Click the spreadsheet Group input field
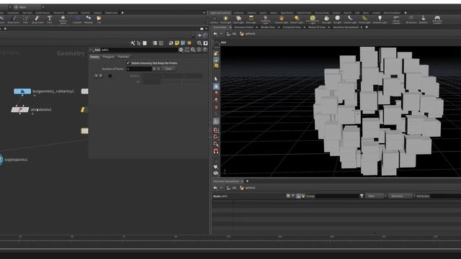 [337, 196]
